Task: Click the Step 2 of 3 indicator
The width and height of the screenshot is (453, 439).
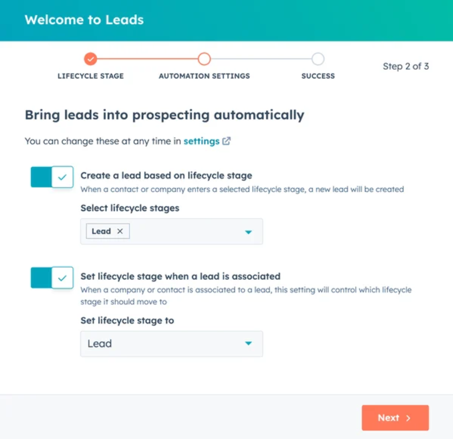Action: [x=406, y=66]
